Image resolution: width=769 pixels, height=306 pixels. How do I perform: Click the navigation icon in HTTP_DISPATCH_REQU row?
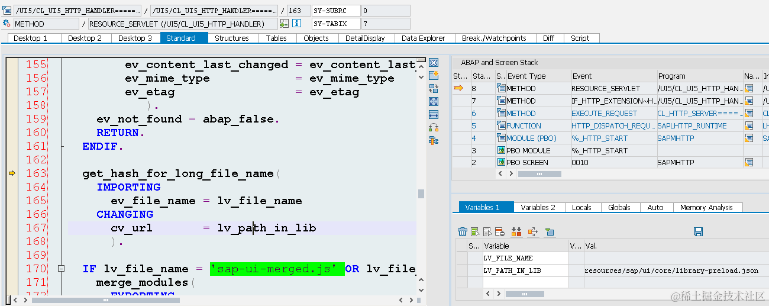(749, 125)
